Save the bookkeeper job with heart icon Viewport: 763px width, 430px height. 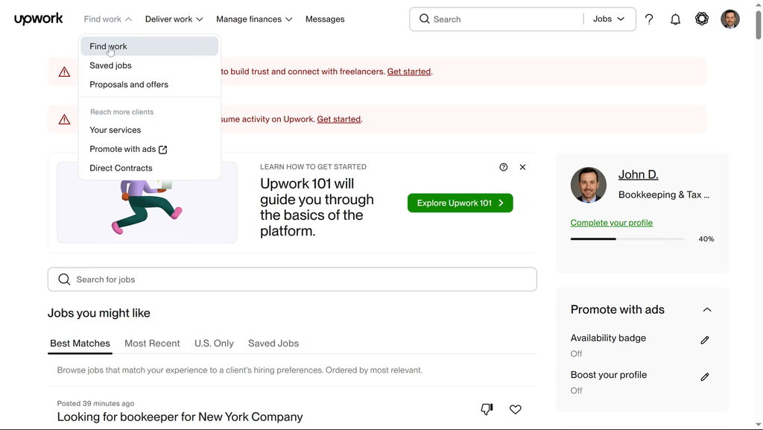coord(515,409)
